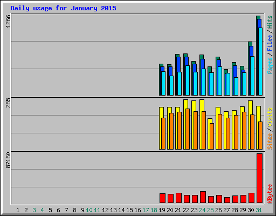Click the "Hits" legend label

[x=270, y=22]
